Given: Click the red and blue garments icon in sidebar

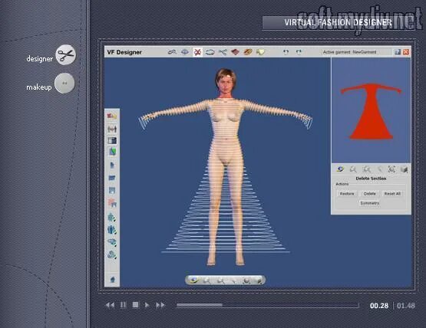Looking at the screenshot, I should pos(112,202).
